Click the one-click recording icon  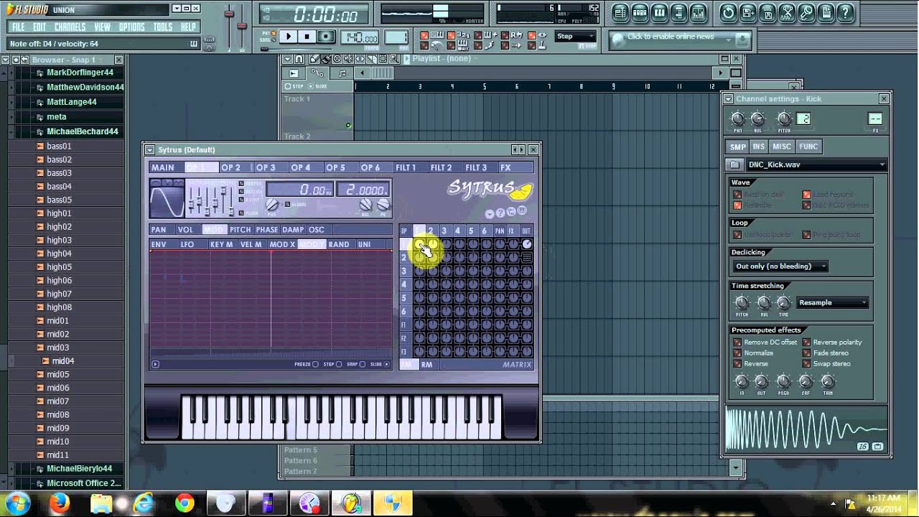coord(806,12)
